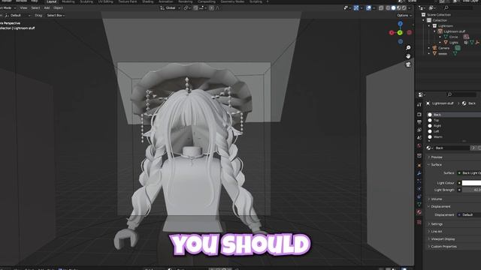Click the pan hand icon in viewport
Screen dimensions: 481x270
(408, 56)
